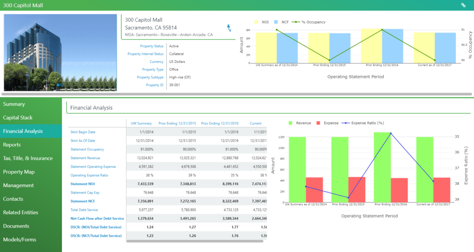Open Tax, Title, & Insurance section
474x252 pixels.
point(28,158)
